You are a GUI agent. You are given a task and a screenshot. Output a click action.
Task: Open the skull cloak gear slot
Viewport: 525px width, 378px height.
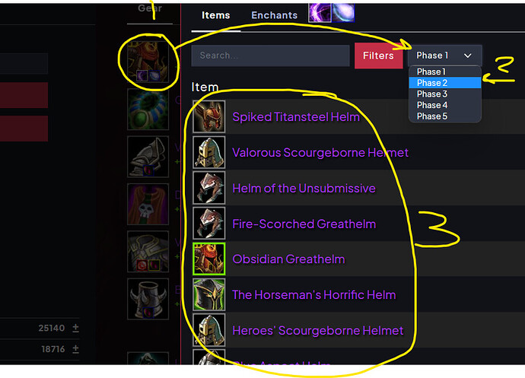pos(148,205)
